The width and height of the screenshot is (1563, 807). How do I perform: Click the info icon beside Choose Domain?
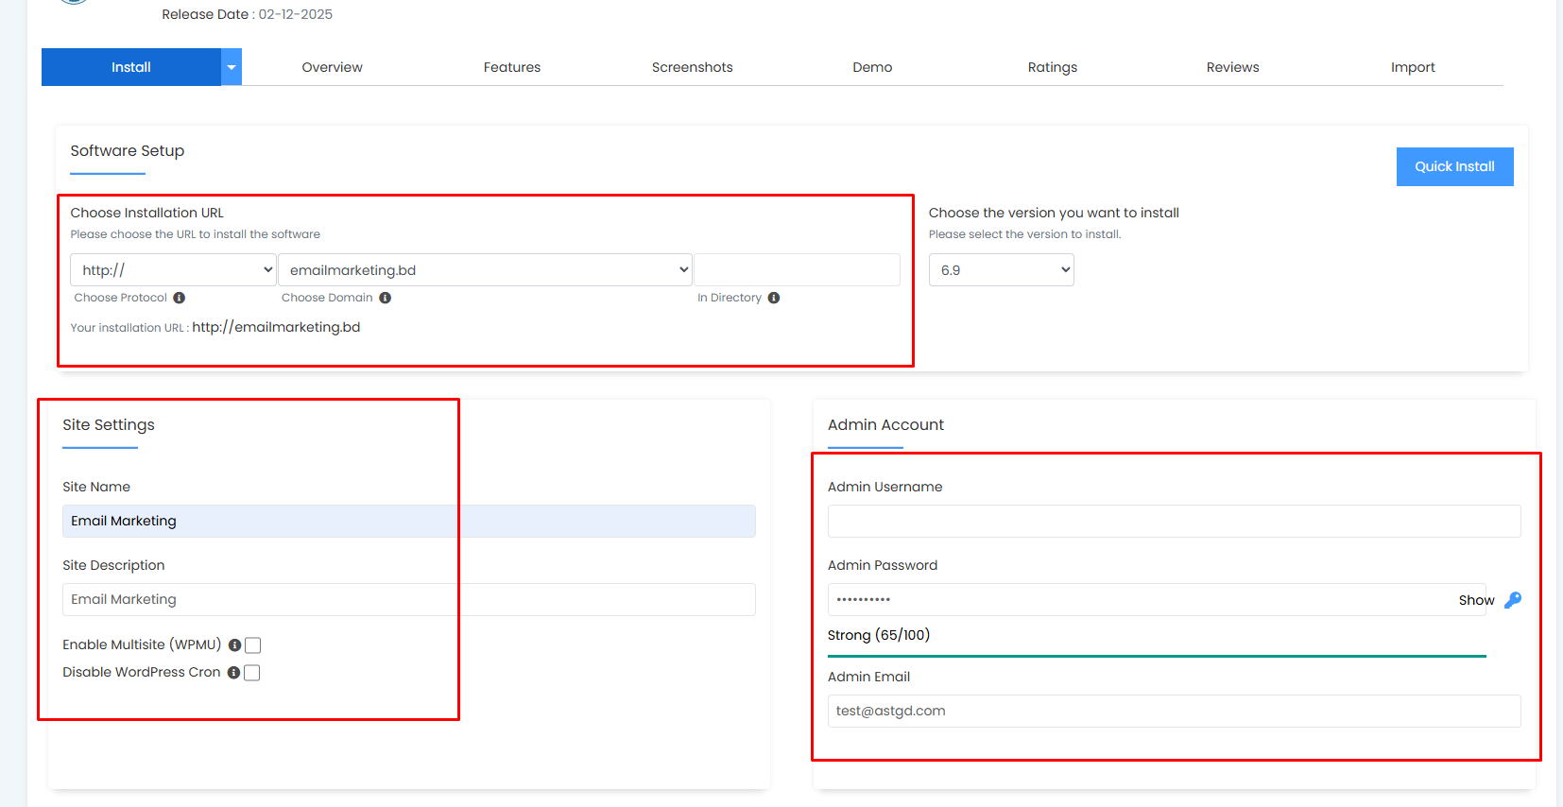click(x=385, y=298)
